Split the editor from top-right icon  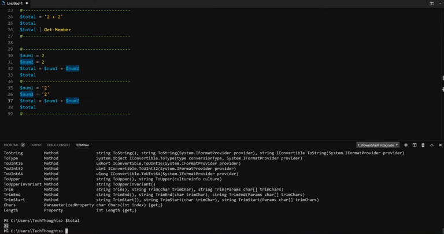tap(432, 3)
